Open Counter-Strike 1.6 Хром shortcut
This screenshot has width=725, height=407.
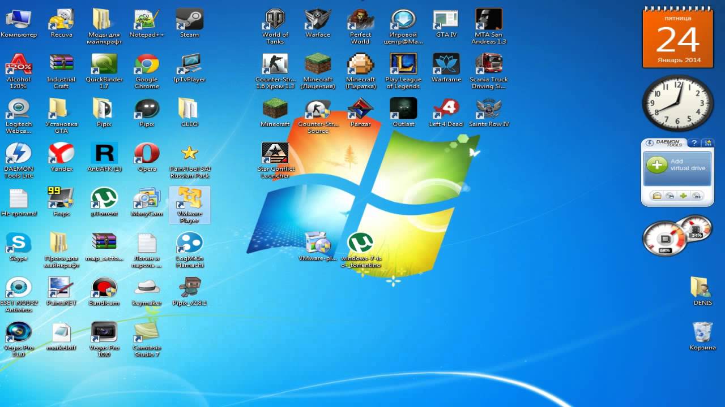click(275, 72)
